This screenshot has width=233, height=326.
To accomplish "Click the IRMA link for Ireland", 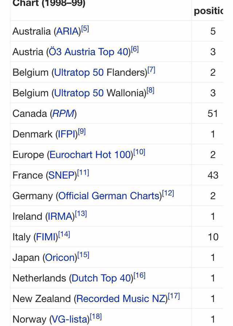I will coord(60,216).
